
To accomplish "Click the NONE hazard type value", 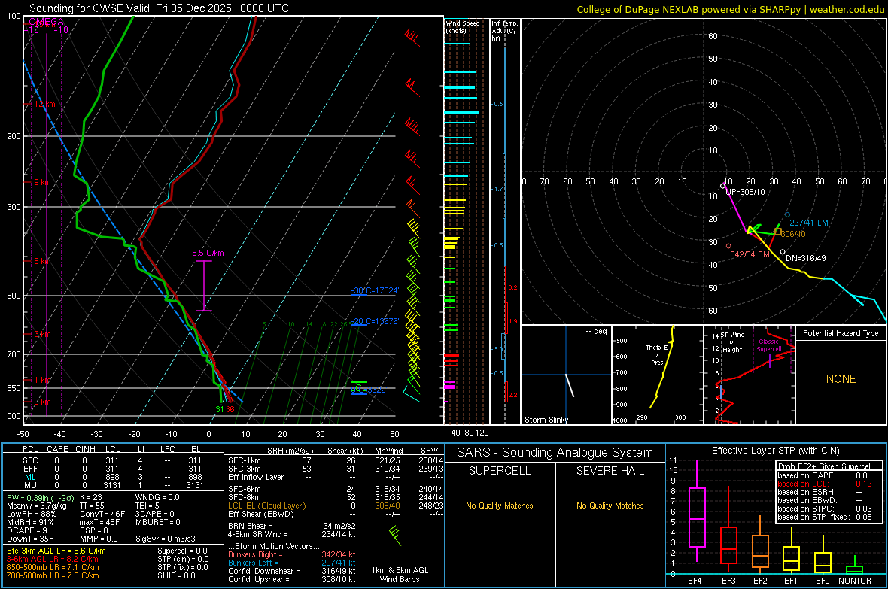I will tap(841, 379).
